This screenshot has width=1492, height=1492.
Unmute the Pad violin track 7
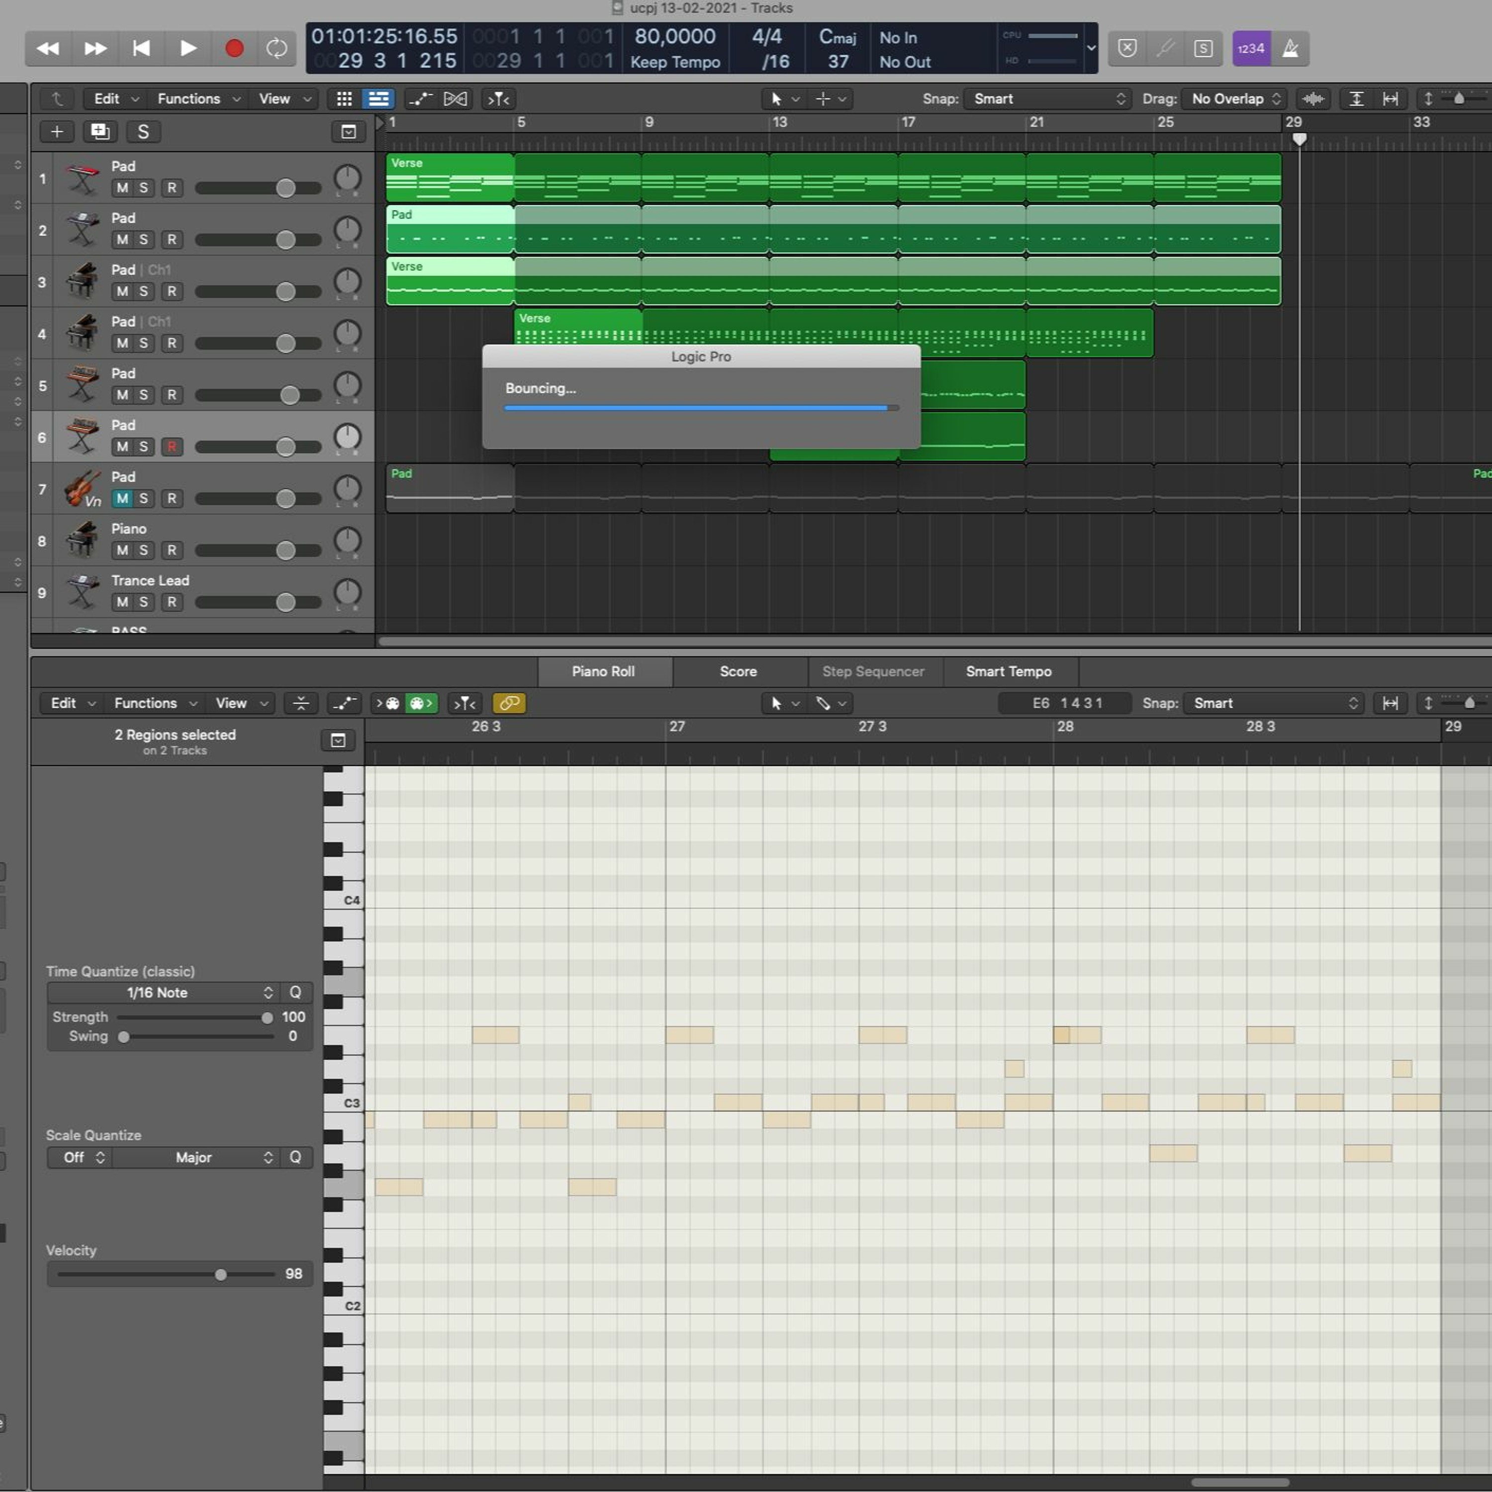coord(122,499)
